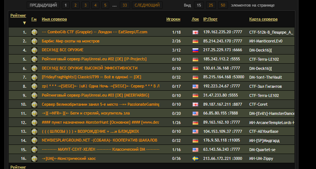Sort by Гм column header

[x=34, y=19]
